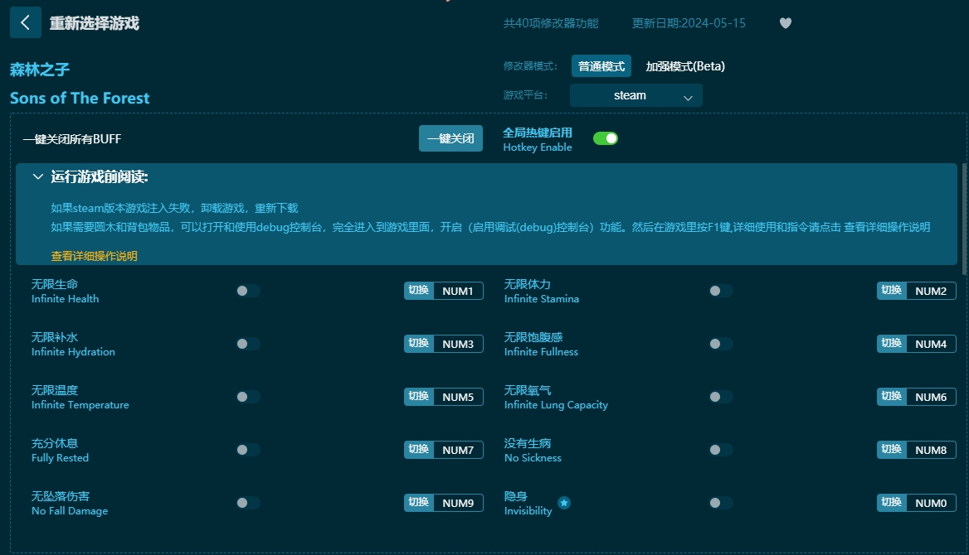Click the Sons of The Forest title
Screen dimensions: 969x555
click(x=80, y=98)
